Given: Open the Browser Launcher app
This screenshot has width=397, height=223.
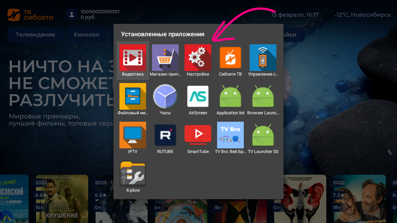Looking at the screenshot, I should (263, 99).
